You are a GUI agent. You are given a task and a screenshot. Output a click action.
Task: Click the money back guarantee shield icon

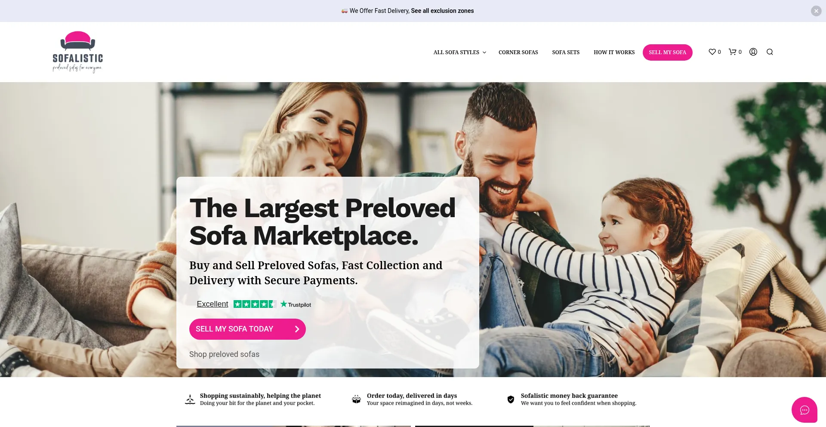tap(511, 399)
